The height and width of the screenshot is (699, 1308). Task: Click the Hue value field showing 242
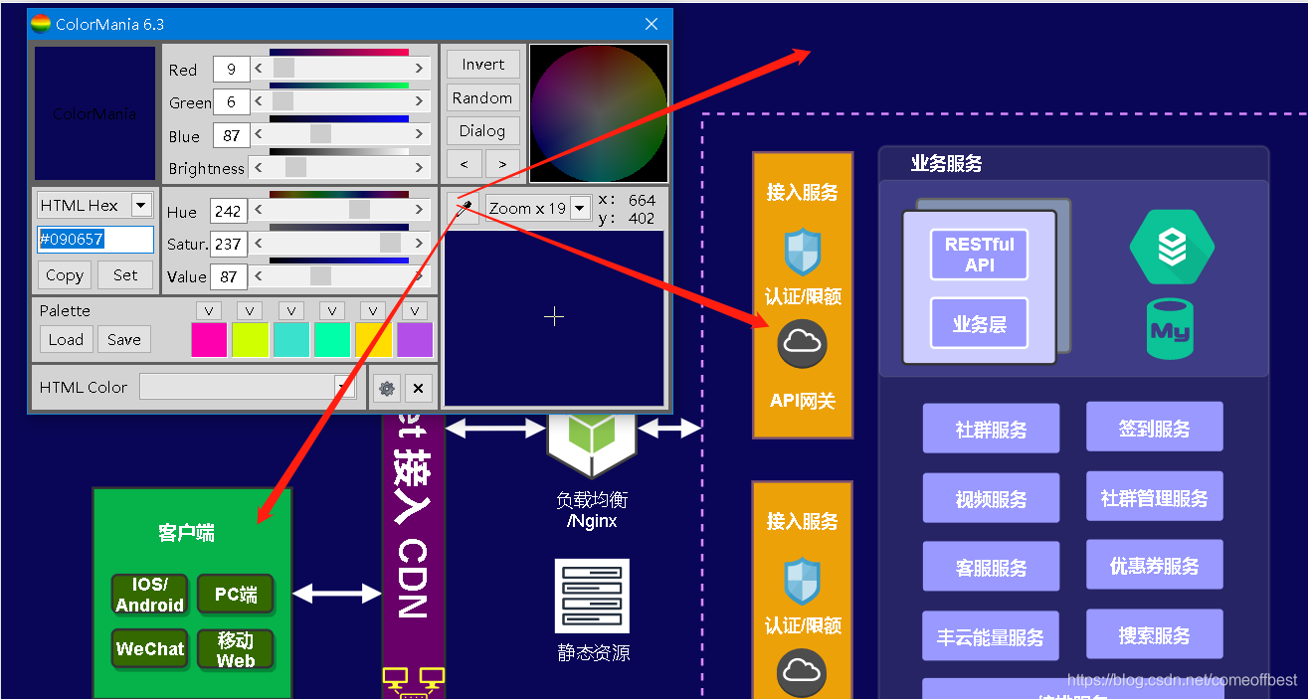229,211
